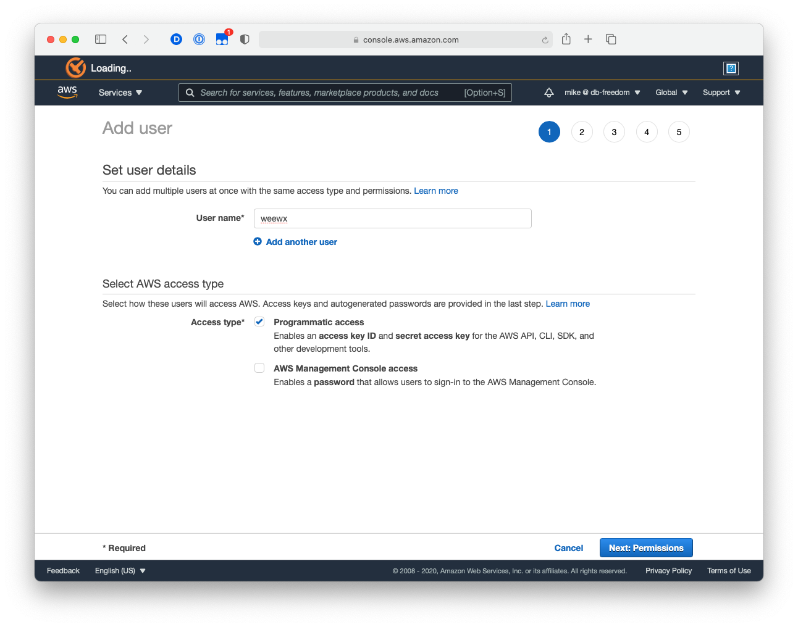798x627 pixels.
Task: Click the privacy shield icon
Action: coord(245,39)
